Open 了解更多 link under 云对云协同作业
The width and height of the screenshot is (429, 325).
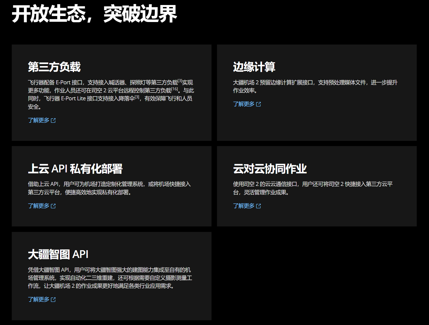[247, 206]
